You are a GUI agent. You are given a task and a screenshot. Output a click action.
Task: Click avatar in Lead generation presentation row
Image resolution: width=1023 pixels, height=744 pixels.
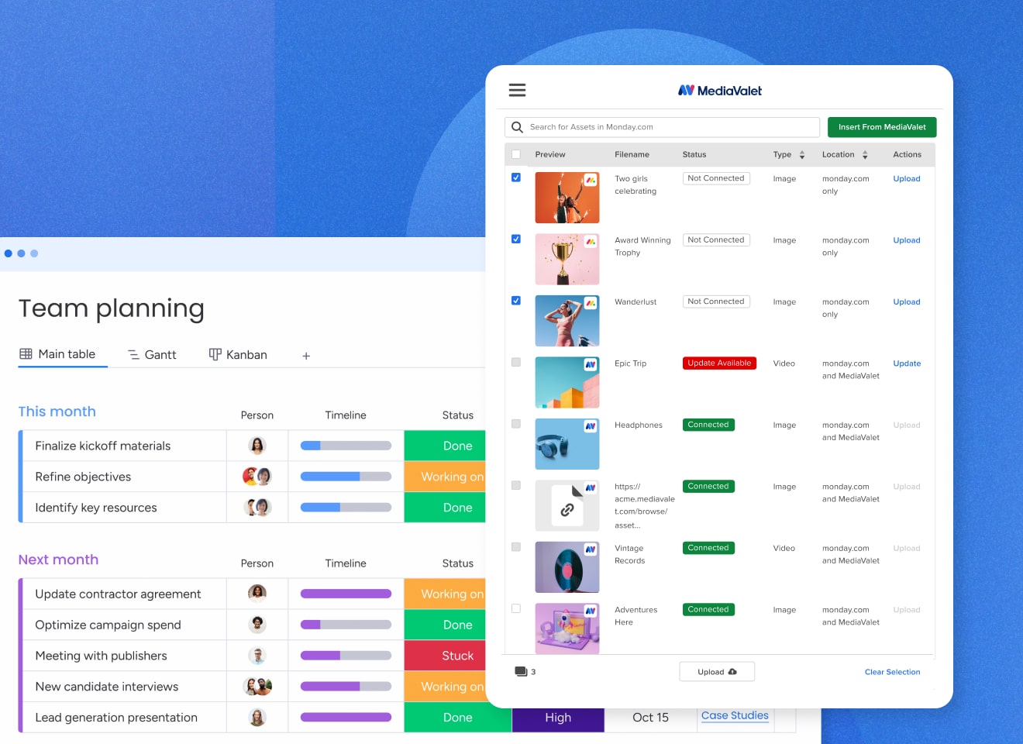pyautogui.click(x=257, y=718)
